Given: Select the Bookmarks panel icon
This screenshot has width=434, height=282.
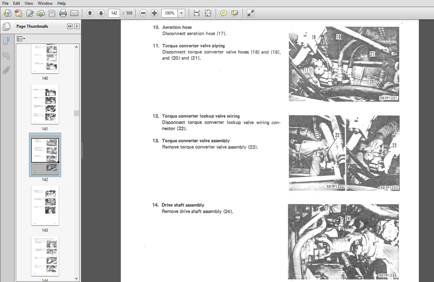Looking at the screenshot, I should point(6,41).
